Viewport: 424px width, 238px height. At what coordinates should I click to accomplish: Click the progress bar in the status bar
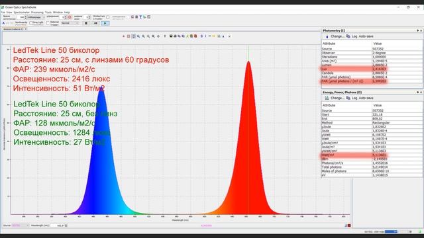pyautogui.click(x=396, y=231)
